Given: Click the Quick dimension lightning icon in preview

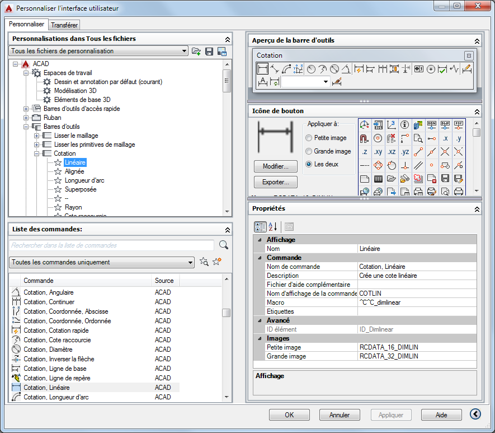Looking at the screenshot, I should (x=359, y=68).
